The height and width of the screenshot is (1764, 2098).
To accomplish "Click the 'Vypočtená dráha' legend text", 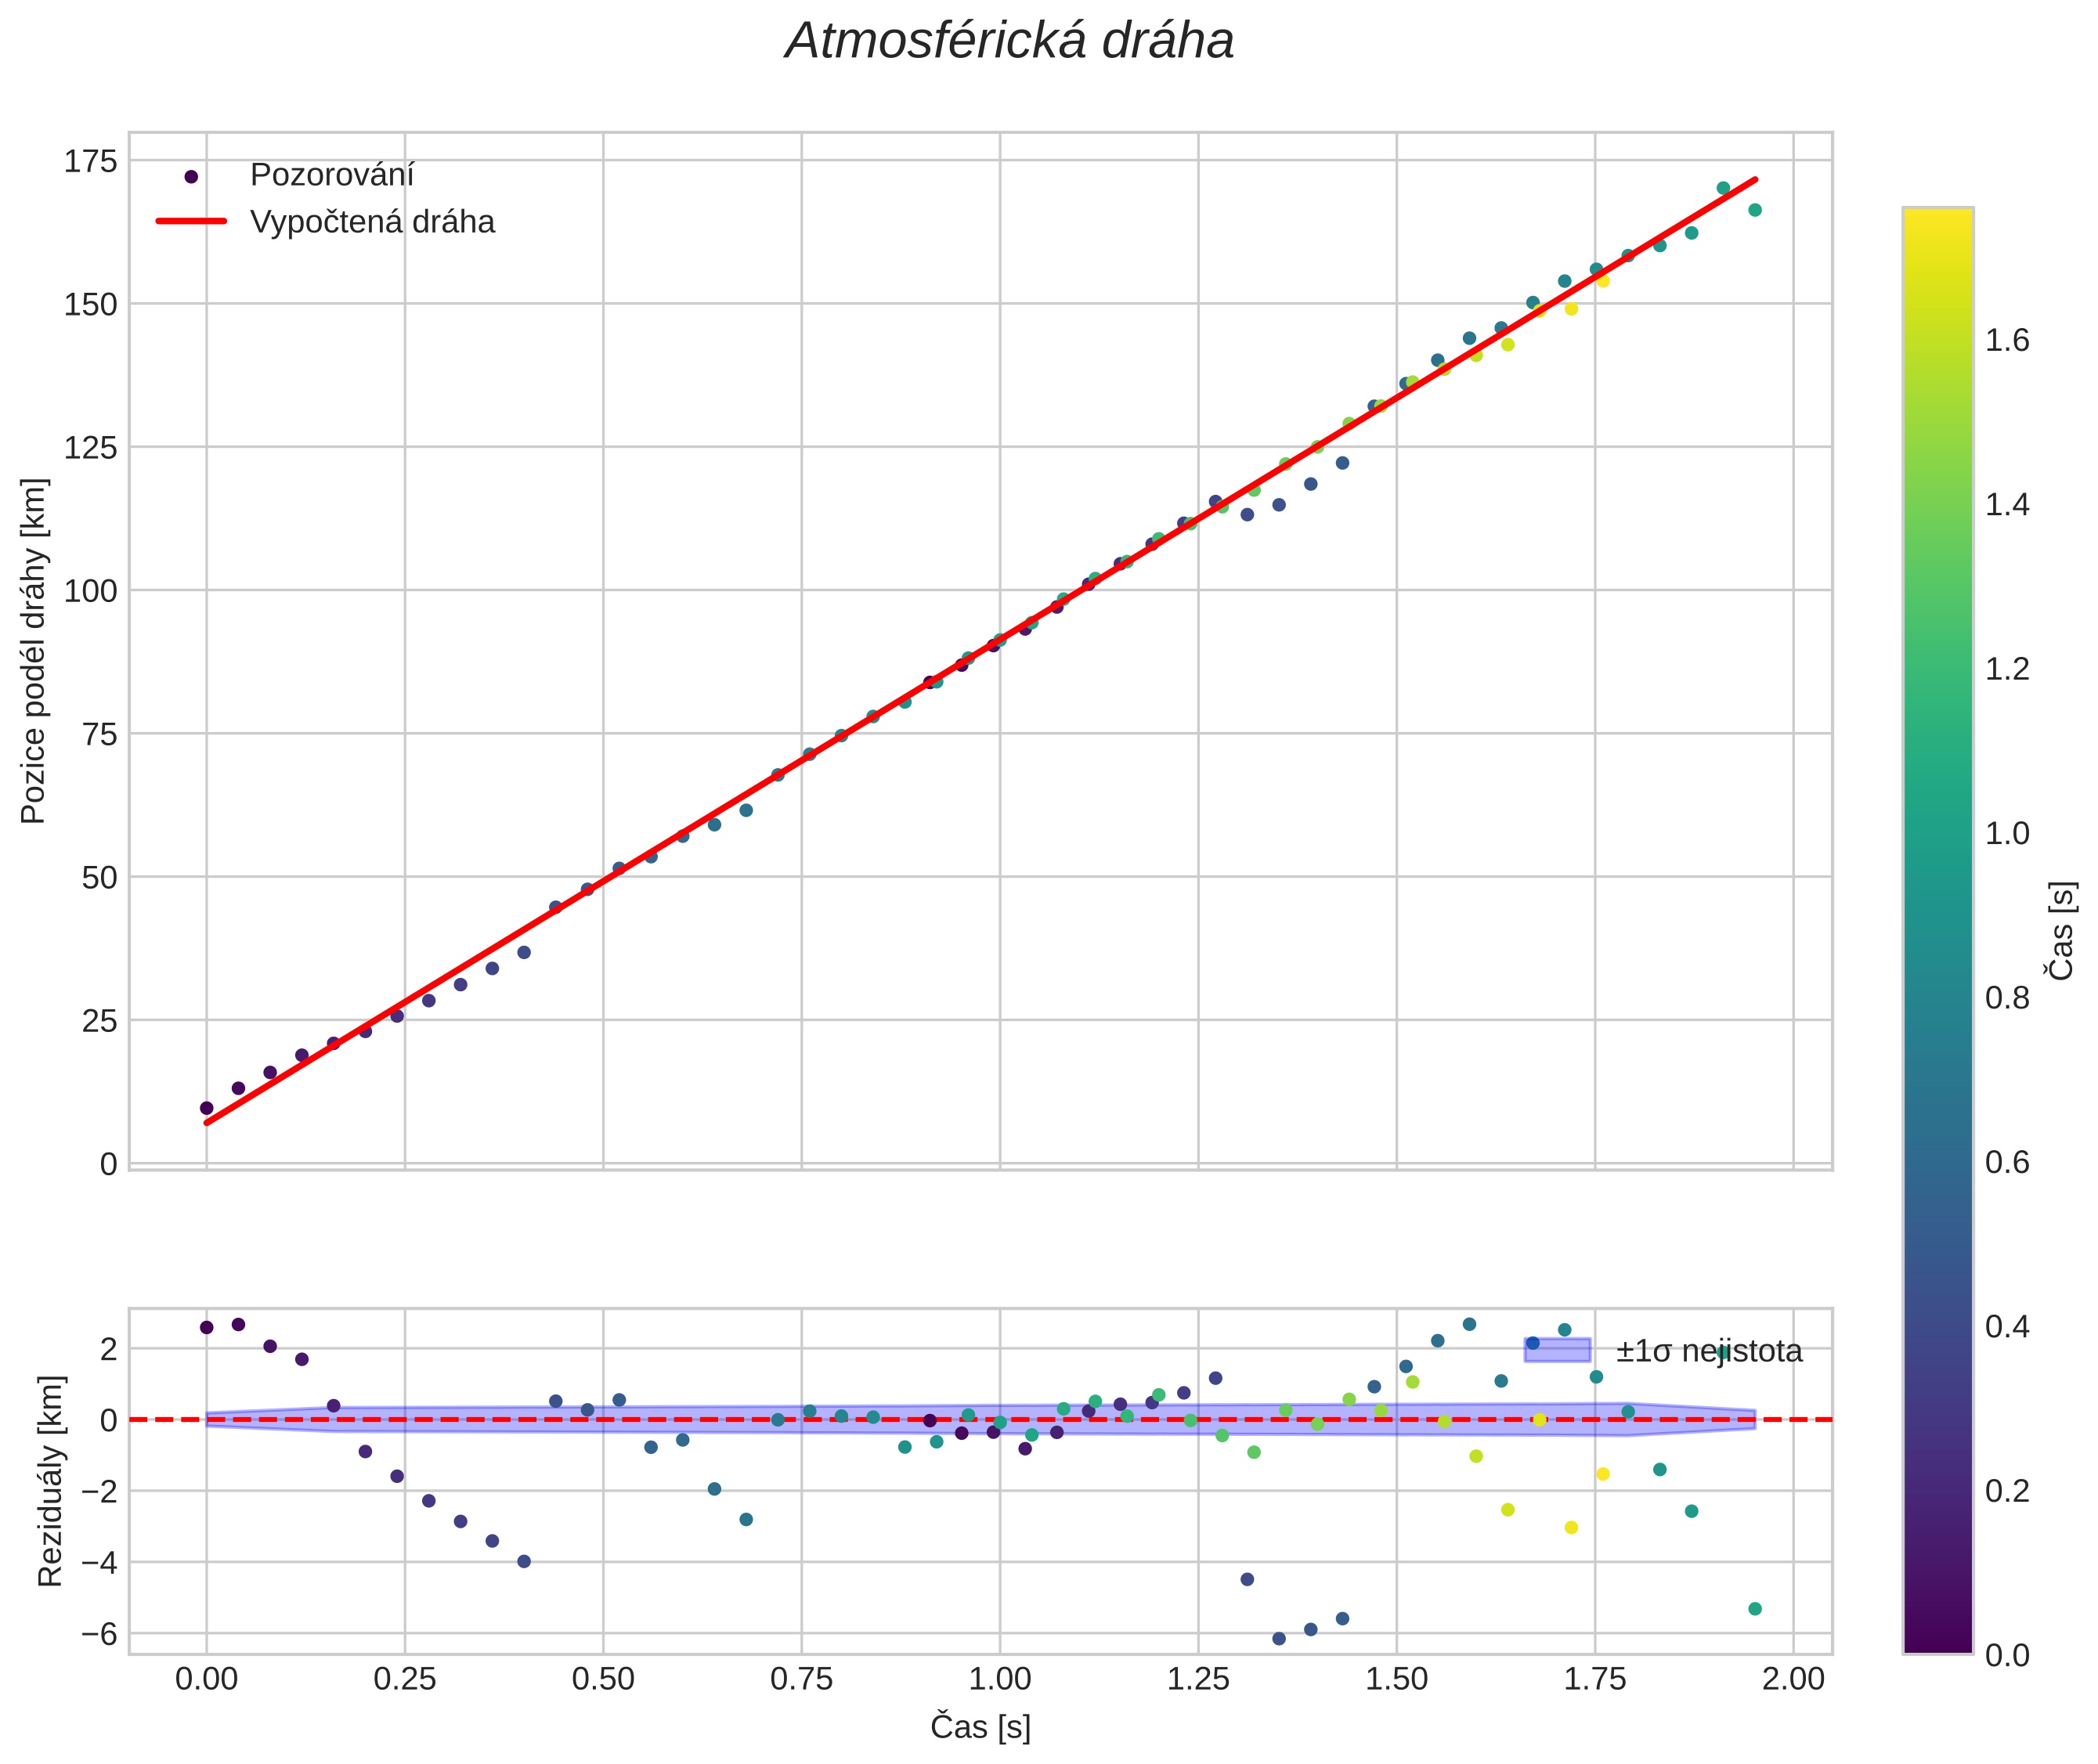I will (x=372, y=222).
